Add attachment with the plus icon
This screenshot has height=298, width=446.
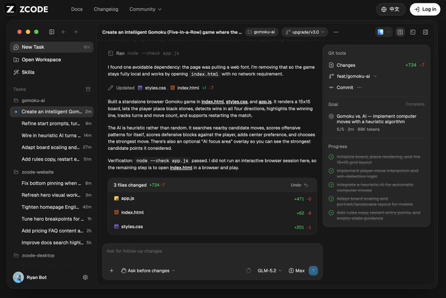coord(111,270)
